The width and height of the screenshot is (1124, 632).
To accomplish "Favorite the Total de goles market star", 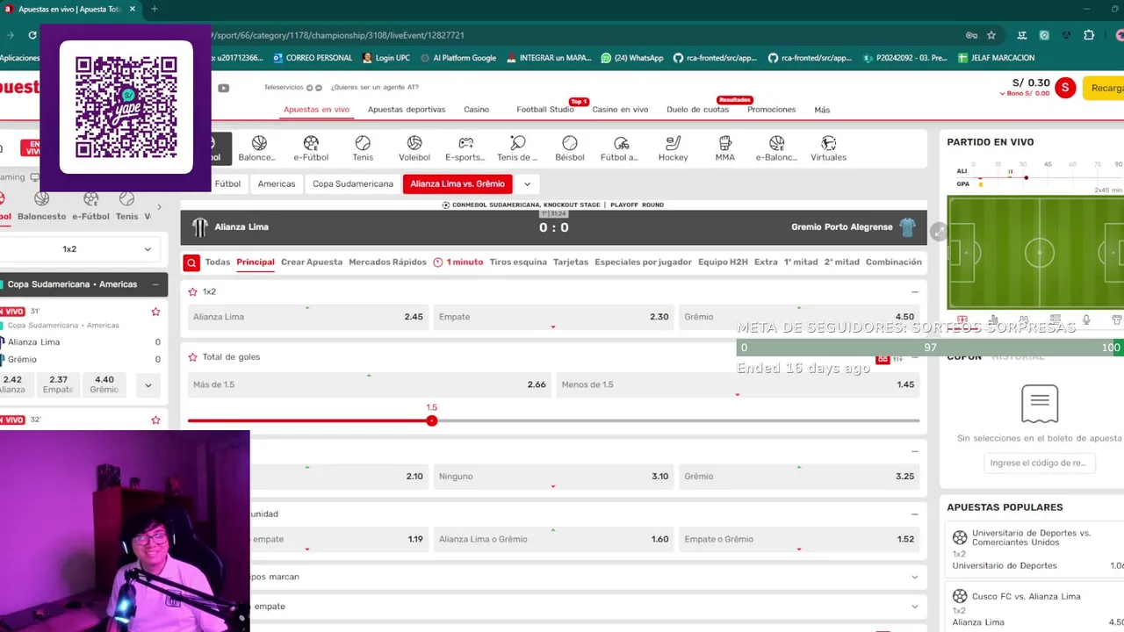I will [x=193, y=357].
